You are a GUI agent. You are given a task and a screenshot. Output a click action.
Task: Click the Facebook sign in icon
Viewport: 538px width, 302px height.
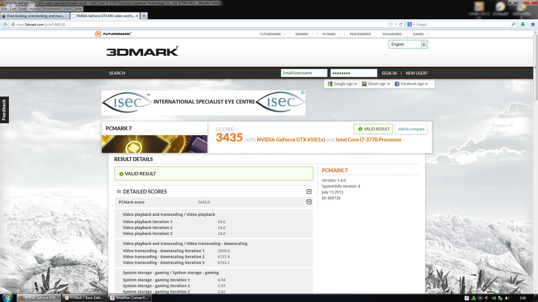(x=397, y=84)
